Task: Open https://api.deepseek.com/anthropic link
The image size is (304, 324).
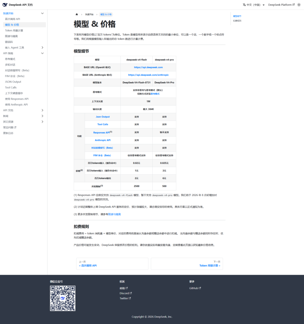Action: click(x=148, y=75)
